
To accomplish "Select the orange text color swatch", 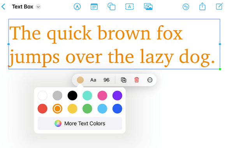I will pyautogui.click(x=58, y=108).
